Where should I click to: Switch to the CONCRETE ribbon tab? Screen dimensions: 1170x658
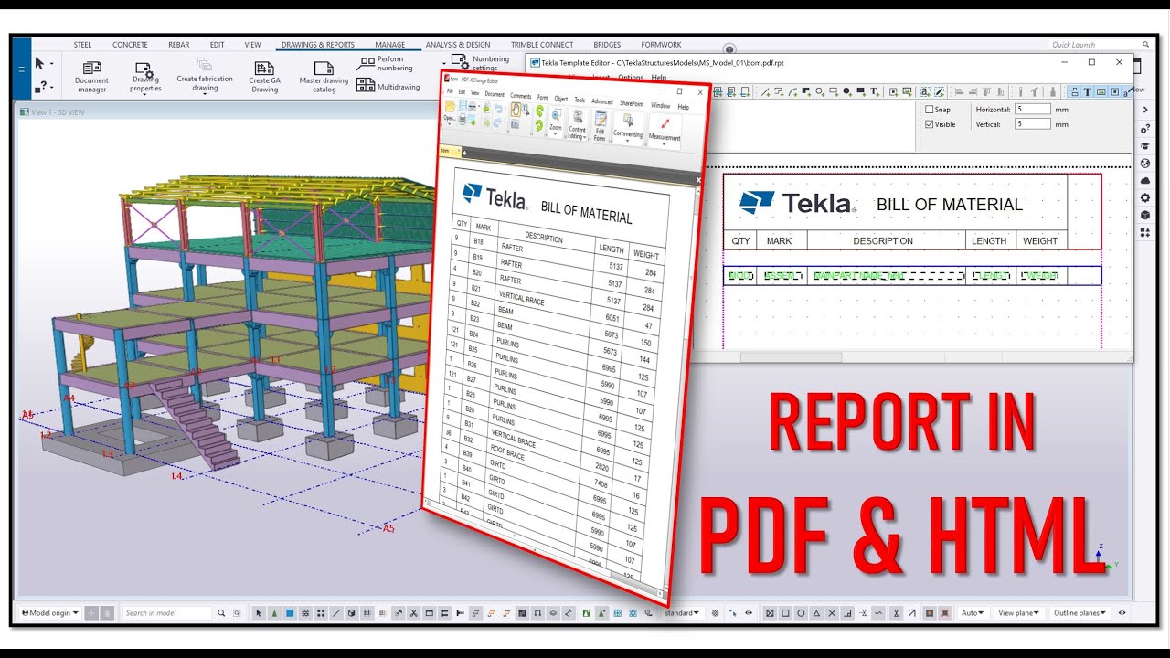tap(130, 45)
